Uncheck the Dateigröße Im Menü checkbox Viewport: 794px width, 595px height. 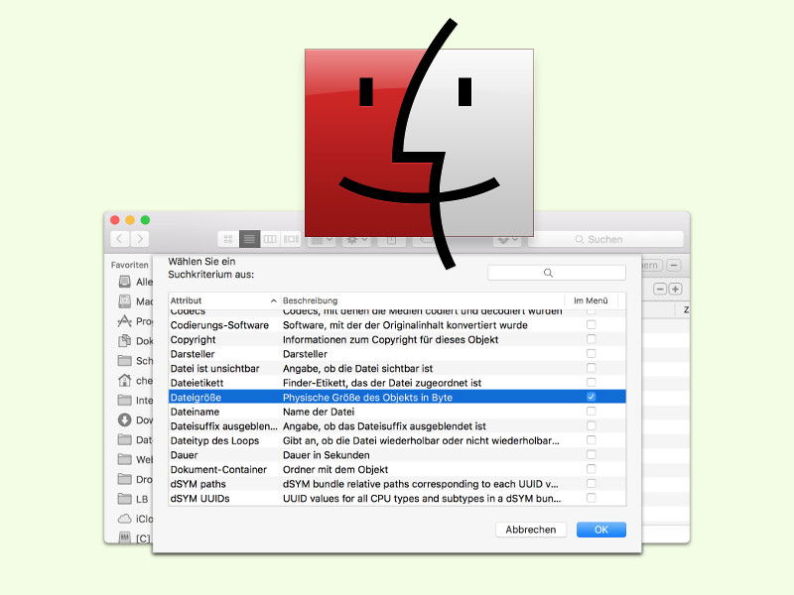[591, 397]
